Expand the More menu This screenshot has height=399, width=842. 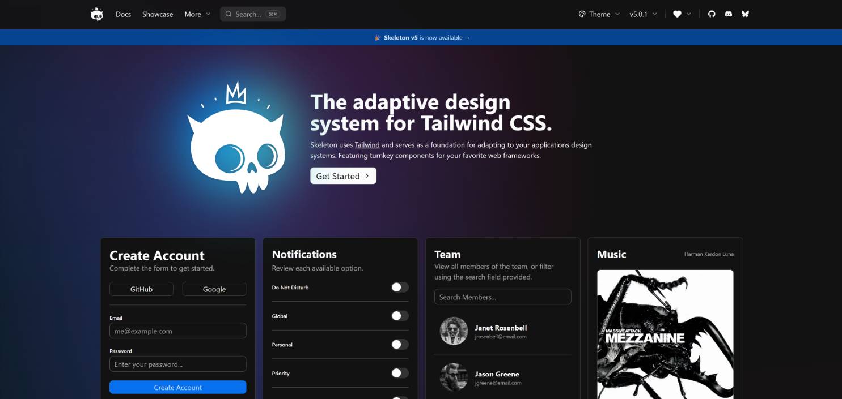coord(197,14)
